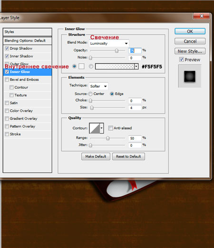Click the Cancel button
214x248 pixels.
click(x=190, y=41)
